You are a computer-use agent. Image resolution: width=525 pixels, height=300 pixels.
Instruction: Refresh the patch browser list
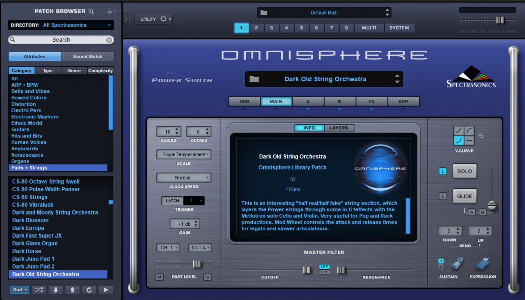coord(89,290)
